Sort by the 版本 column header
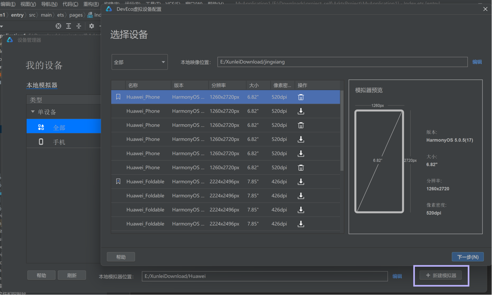The width and height of the screenshot is (492, 295). click(190, 85)
